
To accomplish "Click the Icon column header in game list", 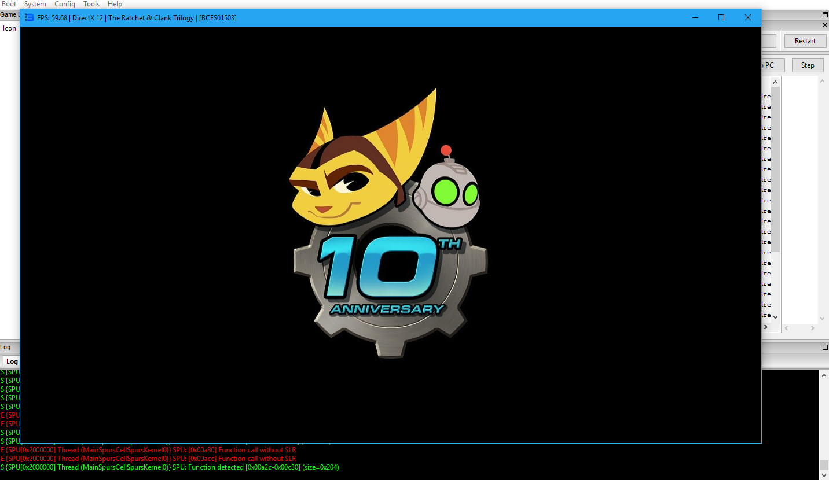I will pos(9,28).
